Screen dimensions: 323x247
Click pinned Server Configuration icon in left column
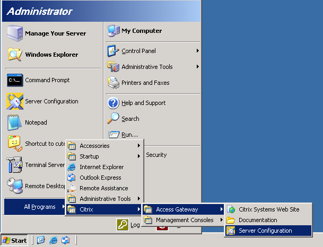[15, 101]
